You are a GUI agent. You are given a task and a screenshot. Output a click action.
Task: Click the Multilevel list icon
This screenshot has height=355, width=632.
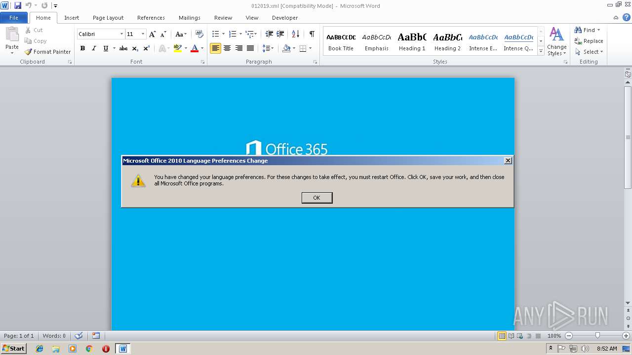tap(250, 34)
